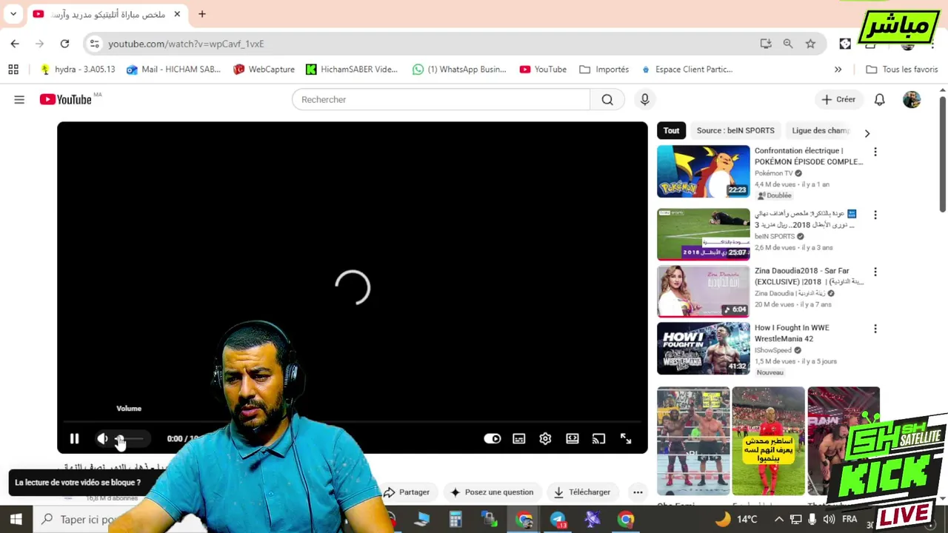Open the taskbar volume icon
Image resolution: width=948 pixels, height=533 pixels.
pyautogui.click(x=829, y=520)
